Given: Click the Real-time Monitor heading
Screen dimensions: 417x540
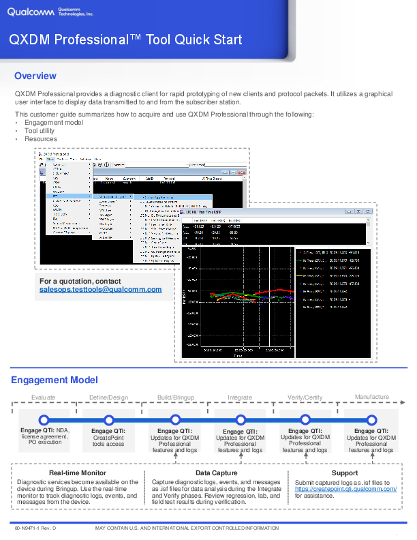Looking at the screenshot, I should coord(78,473).
